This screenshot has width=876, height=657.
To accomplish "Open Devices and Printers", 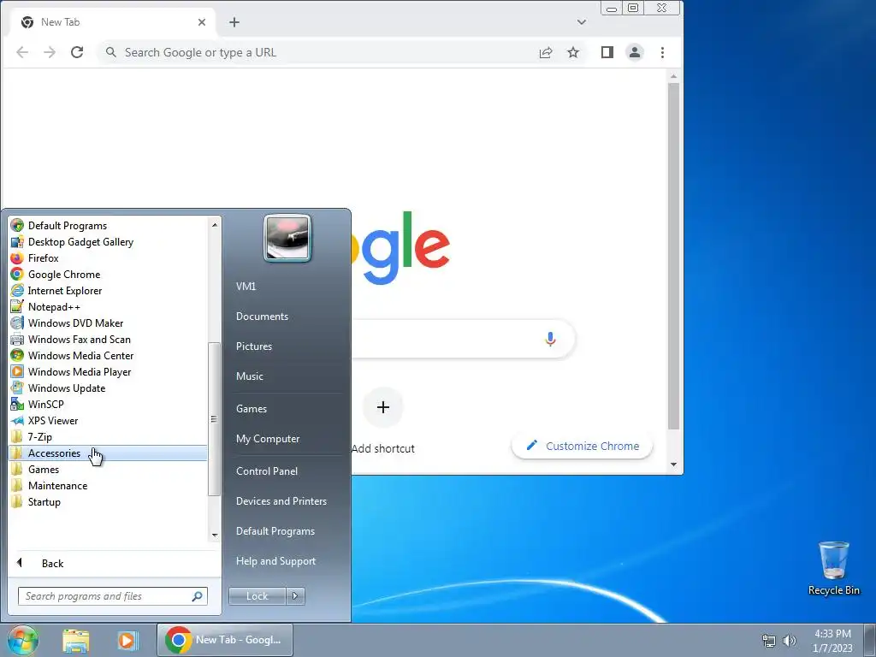I will (x=281, y=501).
